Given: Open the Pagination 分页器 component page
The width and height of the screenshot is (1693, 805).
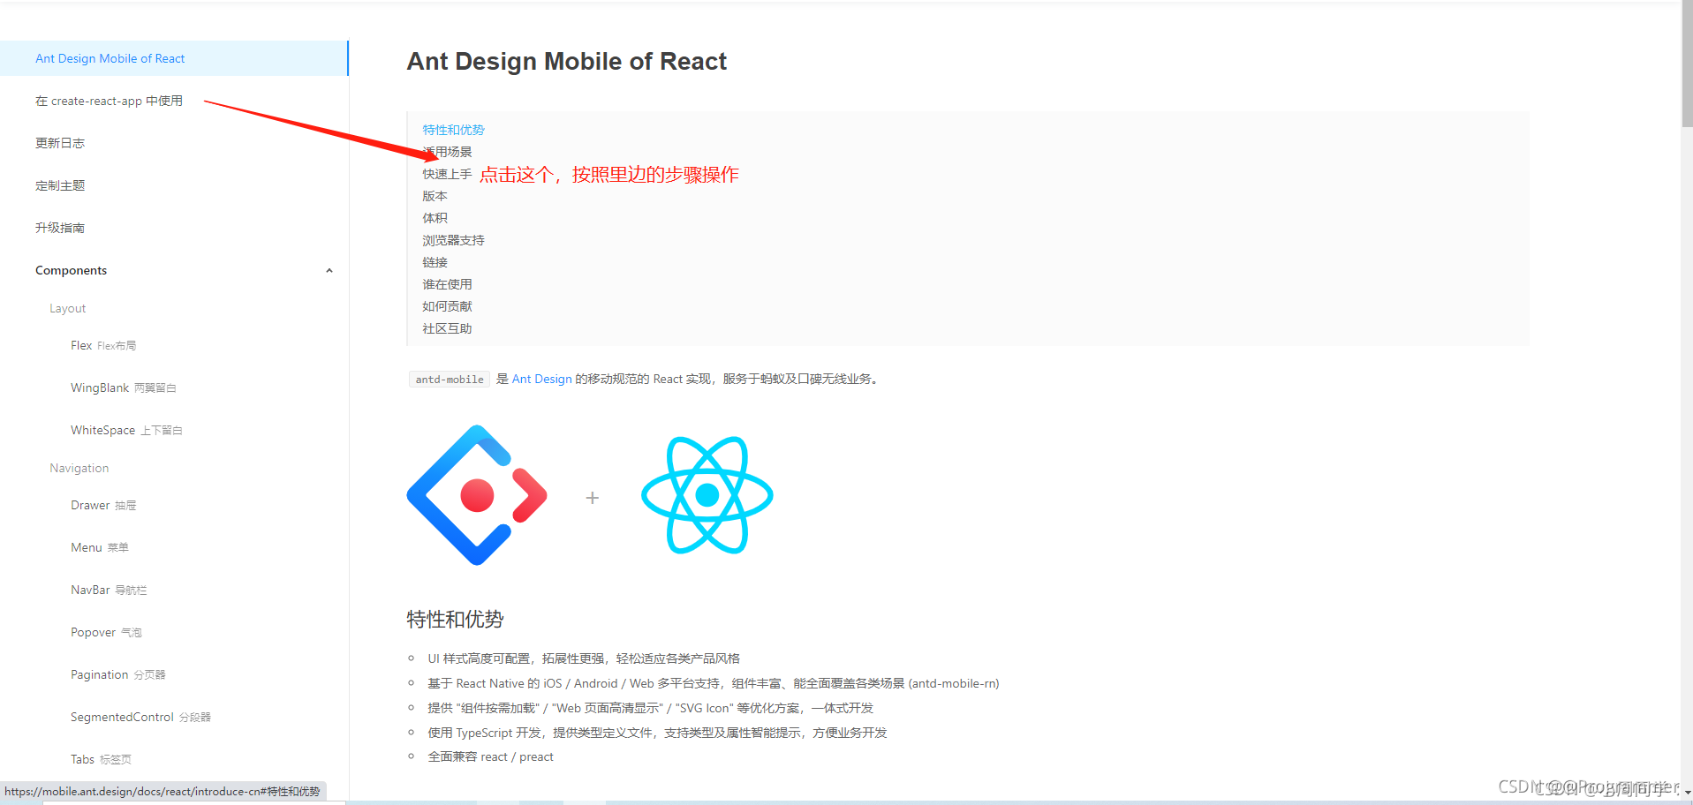Looking at the screenshot, I should tap(118, 674).
